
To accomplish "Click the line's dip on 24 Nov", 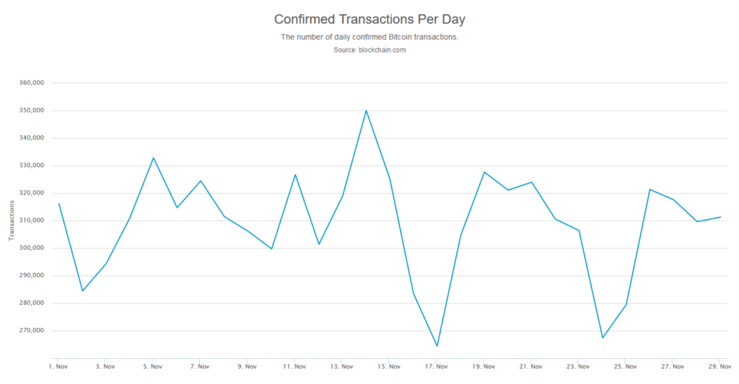I will pos(602,338).
